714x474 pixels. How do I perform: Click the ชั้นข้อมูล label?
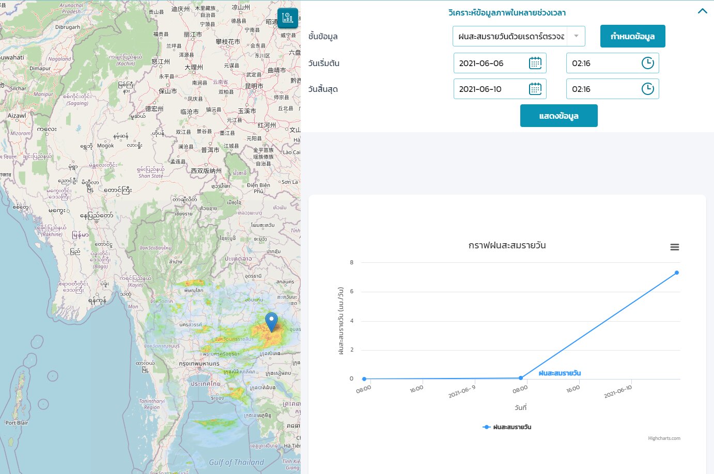pyautogui.click(x=323, y=37)
